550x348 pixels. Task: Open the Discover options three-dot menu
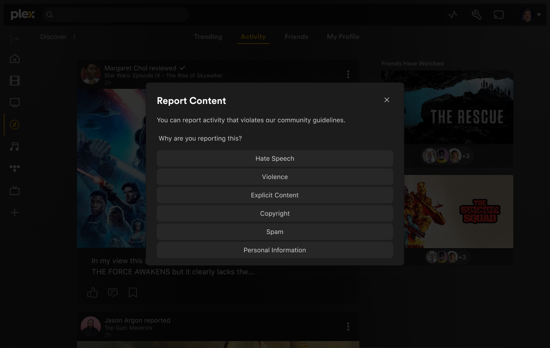(x=74, y=37)
